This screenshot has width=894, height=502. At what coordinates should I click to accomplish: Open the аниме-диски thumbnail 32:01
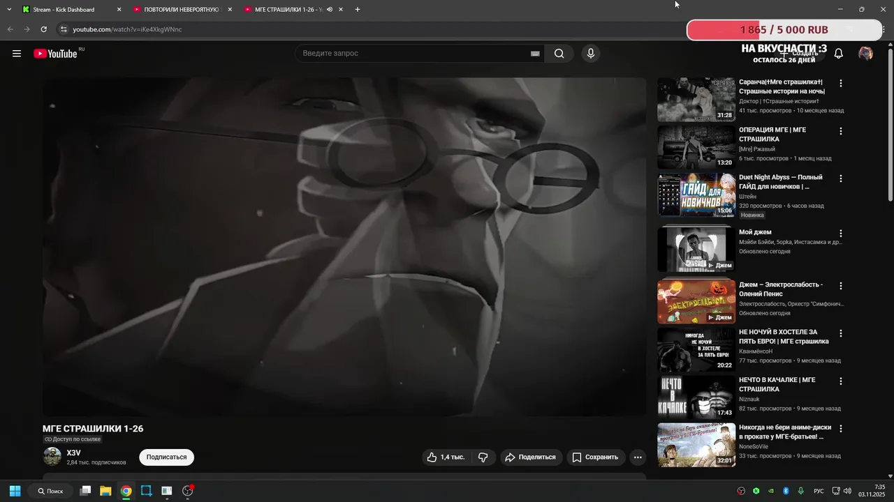click(696, 446)
